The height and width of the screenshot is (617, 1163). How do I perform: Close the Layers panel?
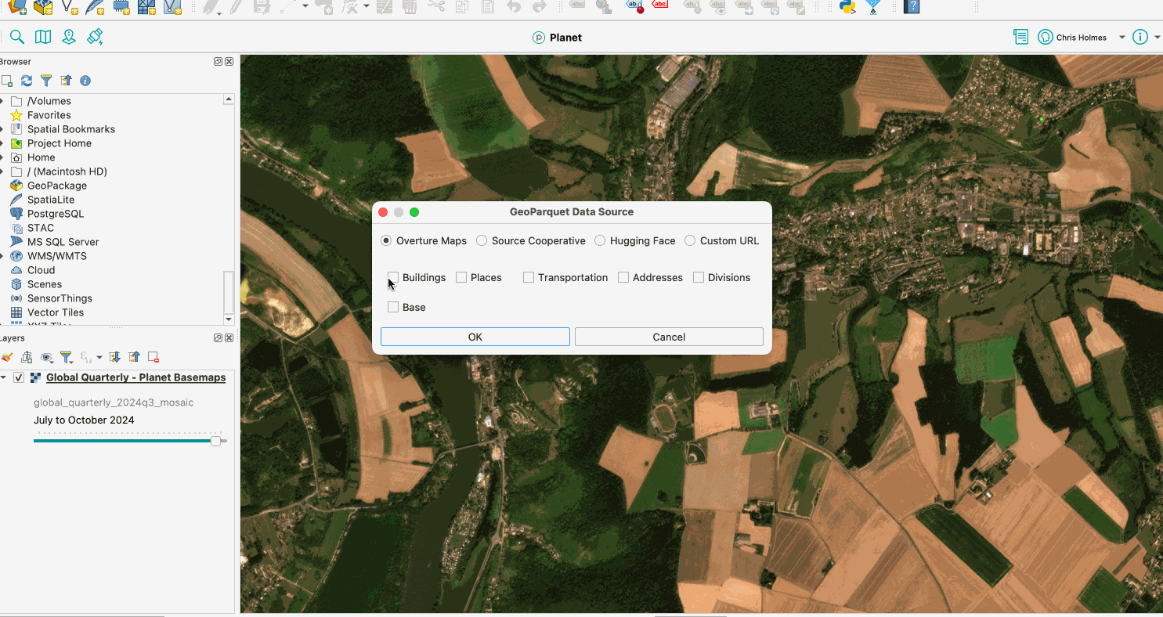pos(229,337)
